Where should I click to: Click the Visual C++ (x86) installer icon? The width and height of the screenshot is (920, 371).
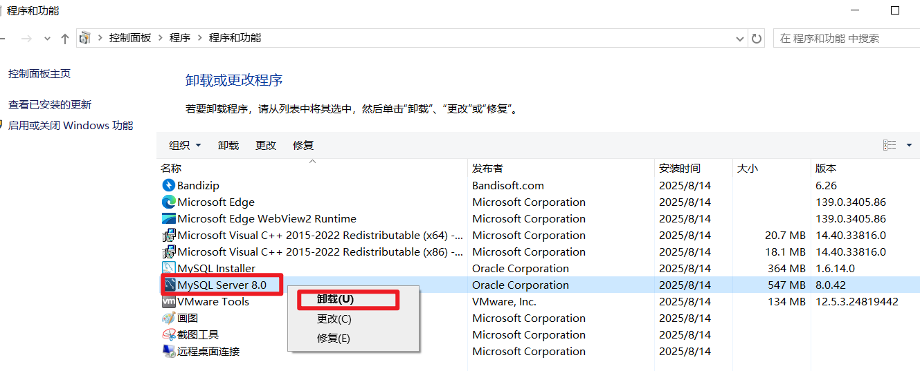click(168, 251)
